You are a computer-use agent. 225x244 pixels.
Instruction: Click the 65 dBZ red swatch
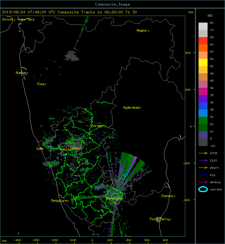pyautogui.click(x=203, y=41)
